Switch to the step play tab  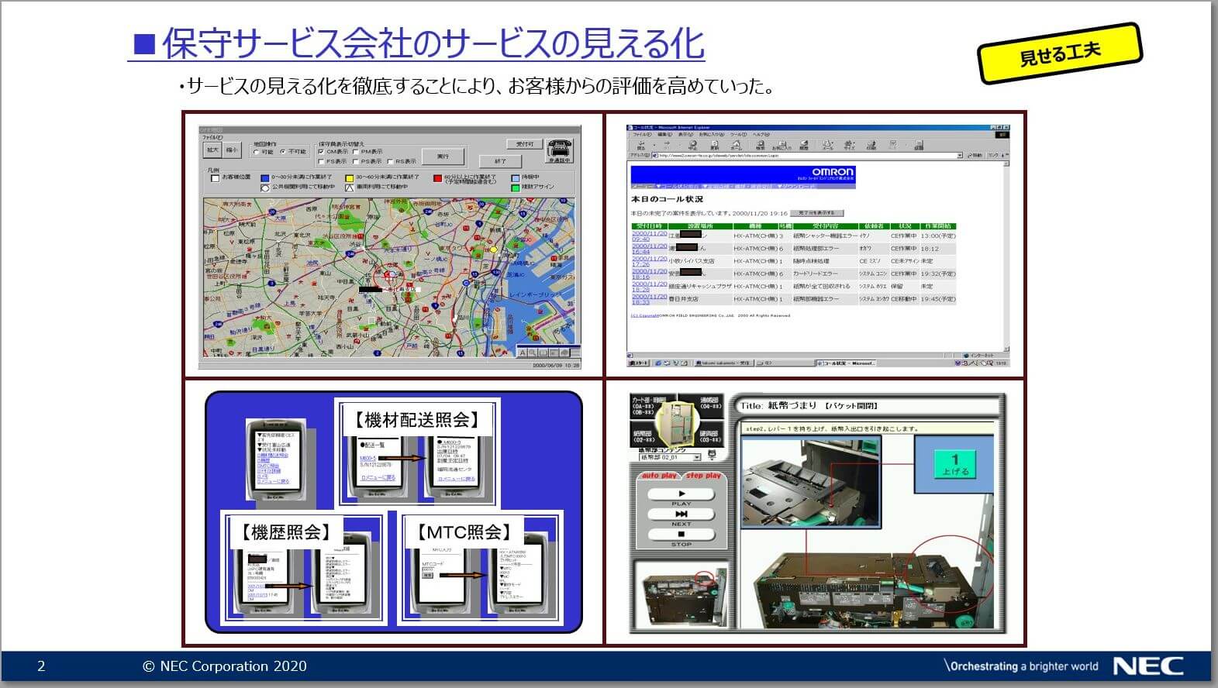[x=703, y=476]
